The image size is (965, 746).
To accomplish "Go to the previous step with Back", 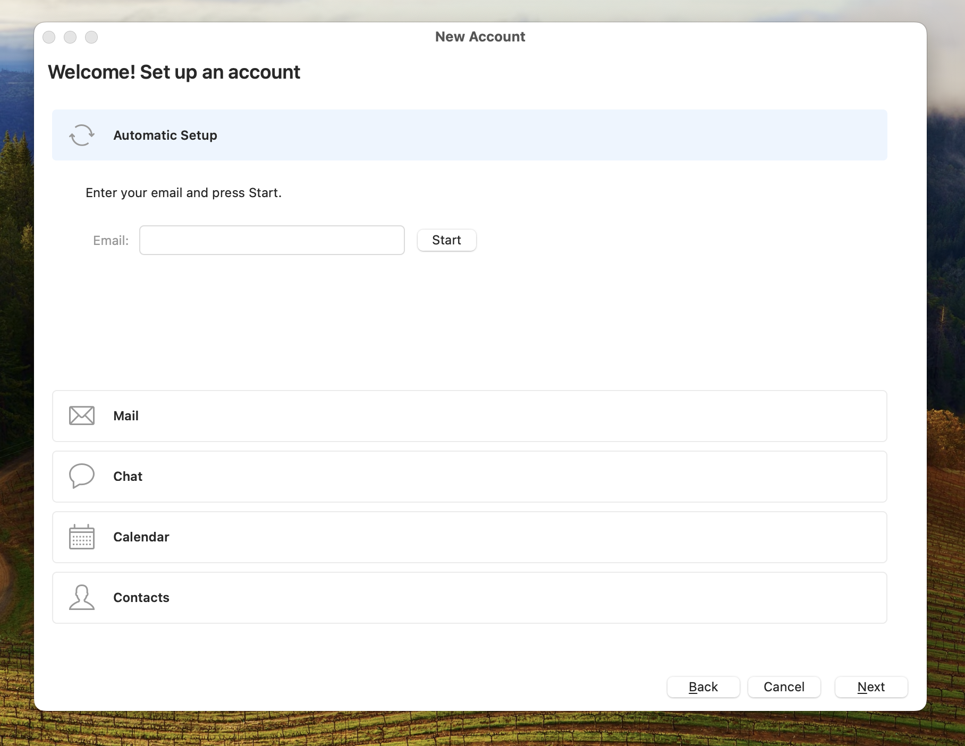I will pyautogui.click(x=703, y=687).
